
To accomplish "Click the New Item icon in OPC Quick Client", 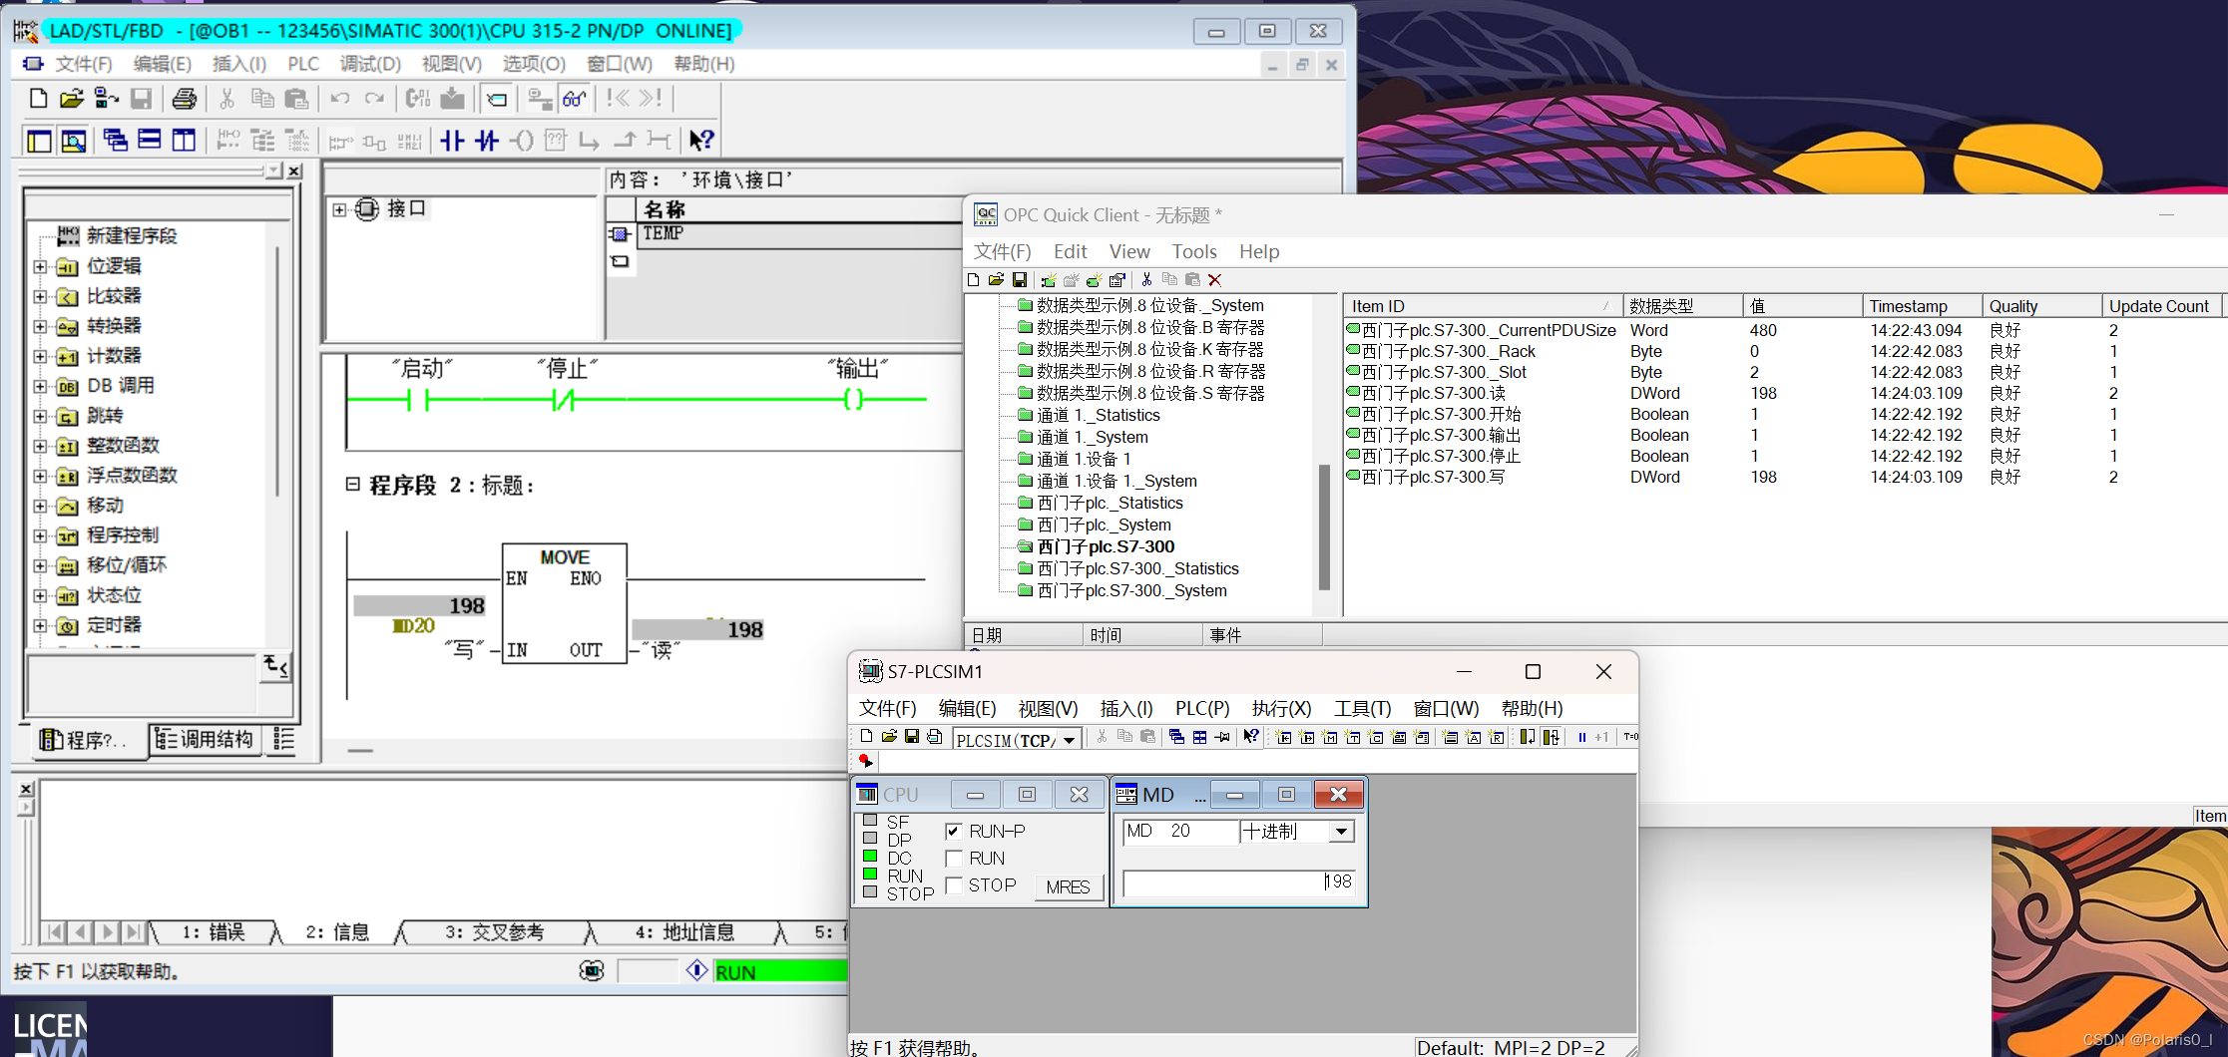I will [1095, 280].
